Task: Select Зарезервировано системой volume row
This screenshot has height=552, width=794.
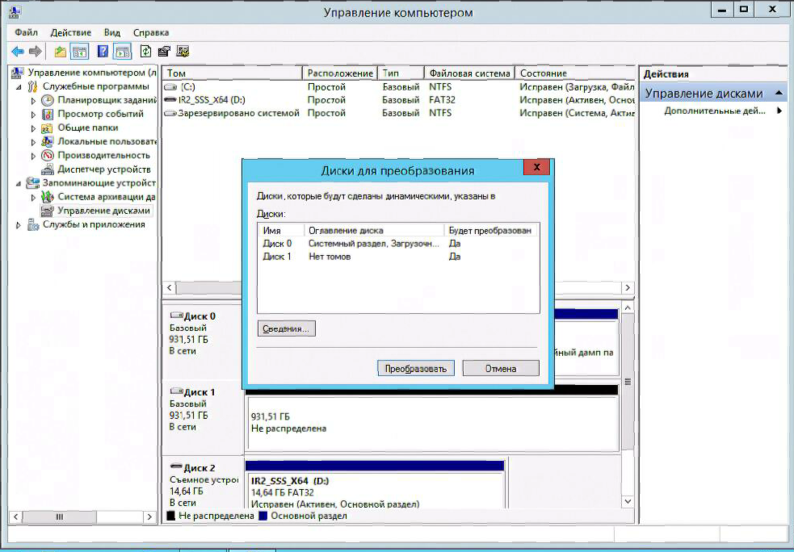Action: click(x=398, y=113)
